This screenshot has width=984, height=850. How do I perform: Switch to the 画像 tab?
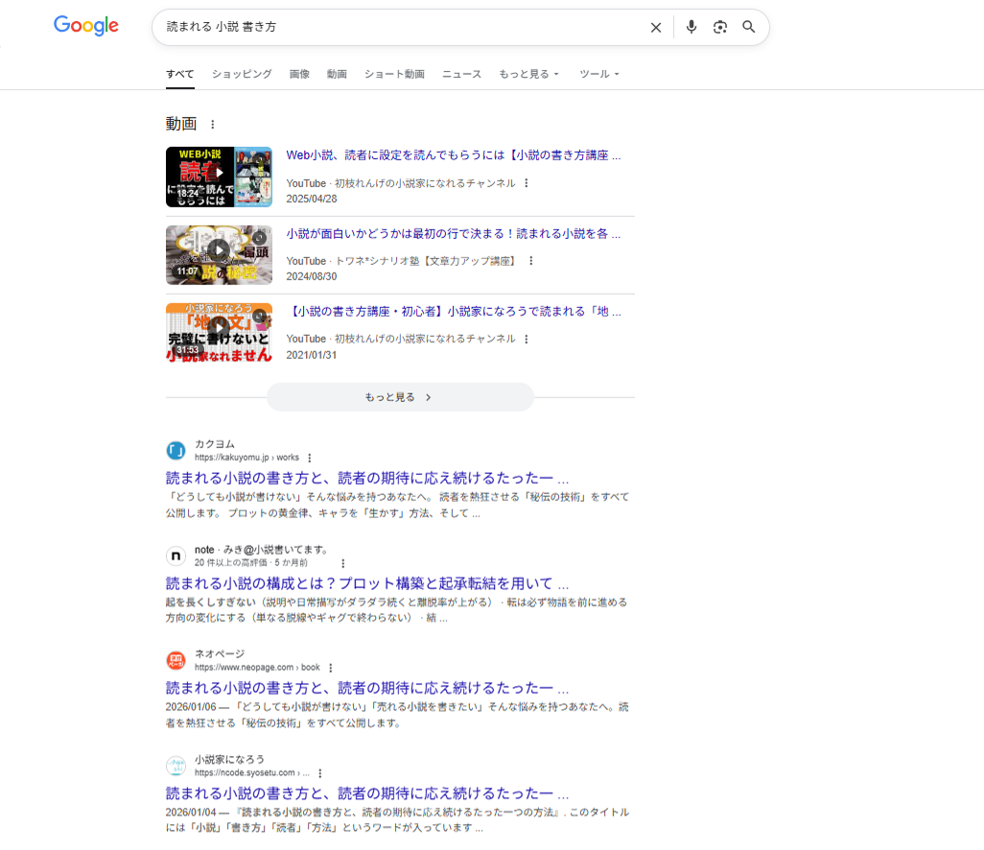[x=299, y=74]
